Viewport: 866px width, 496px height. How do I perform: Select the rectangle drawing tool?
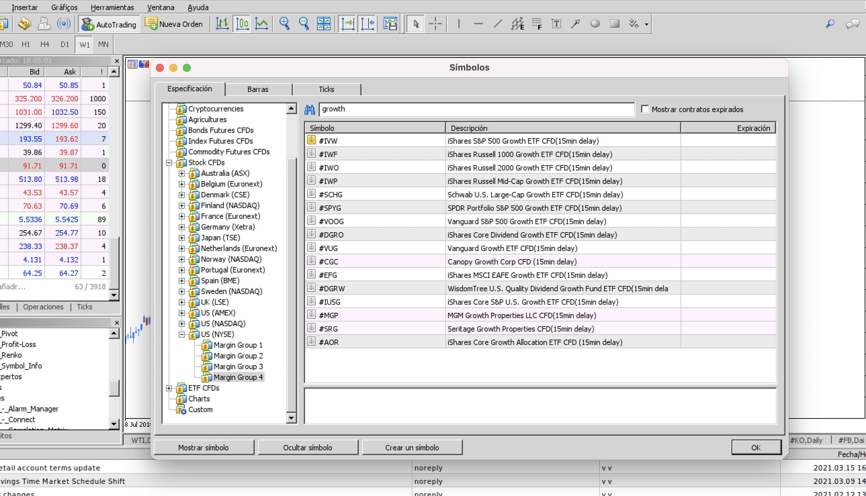615,24
